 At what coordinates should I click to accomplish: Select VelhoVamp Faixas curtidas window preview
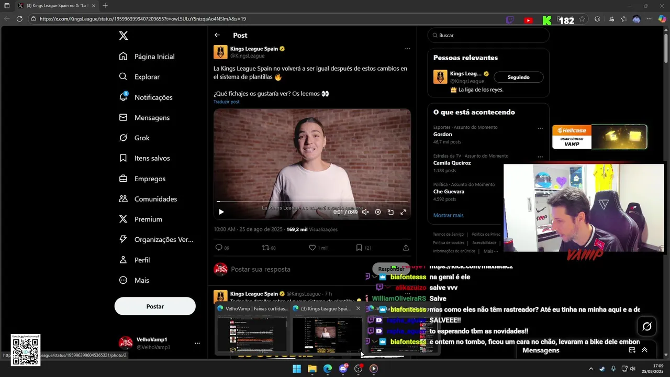[x=252, y=329]
